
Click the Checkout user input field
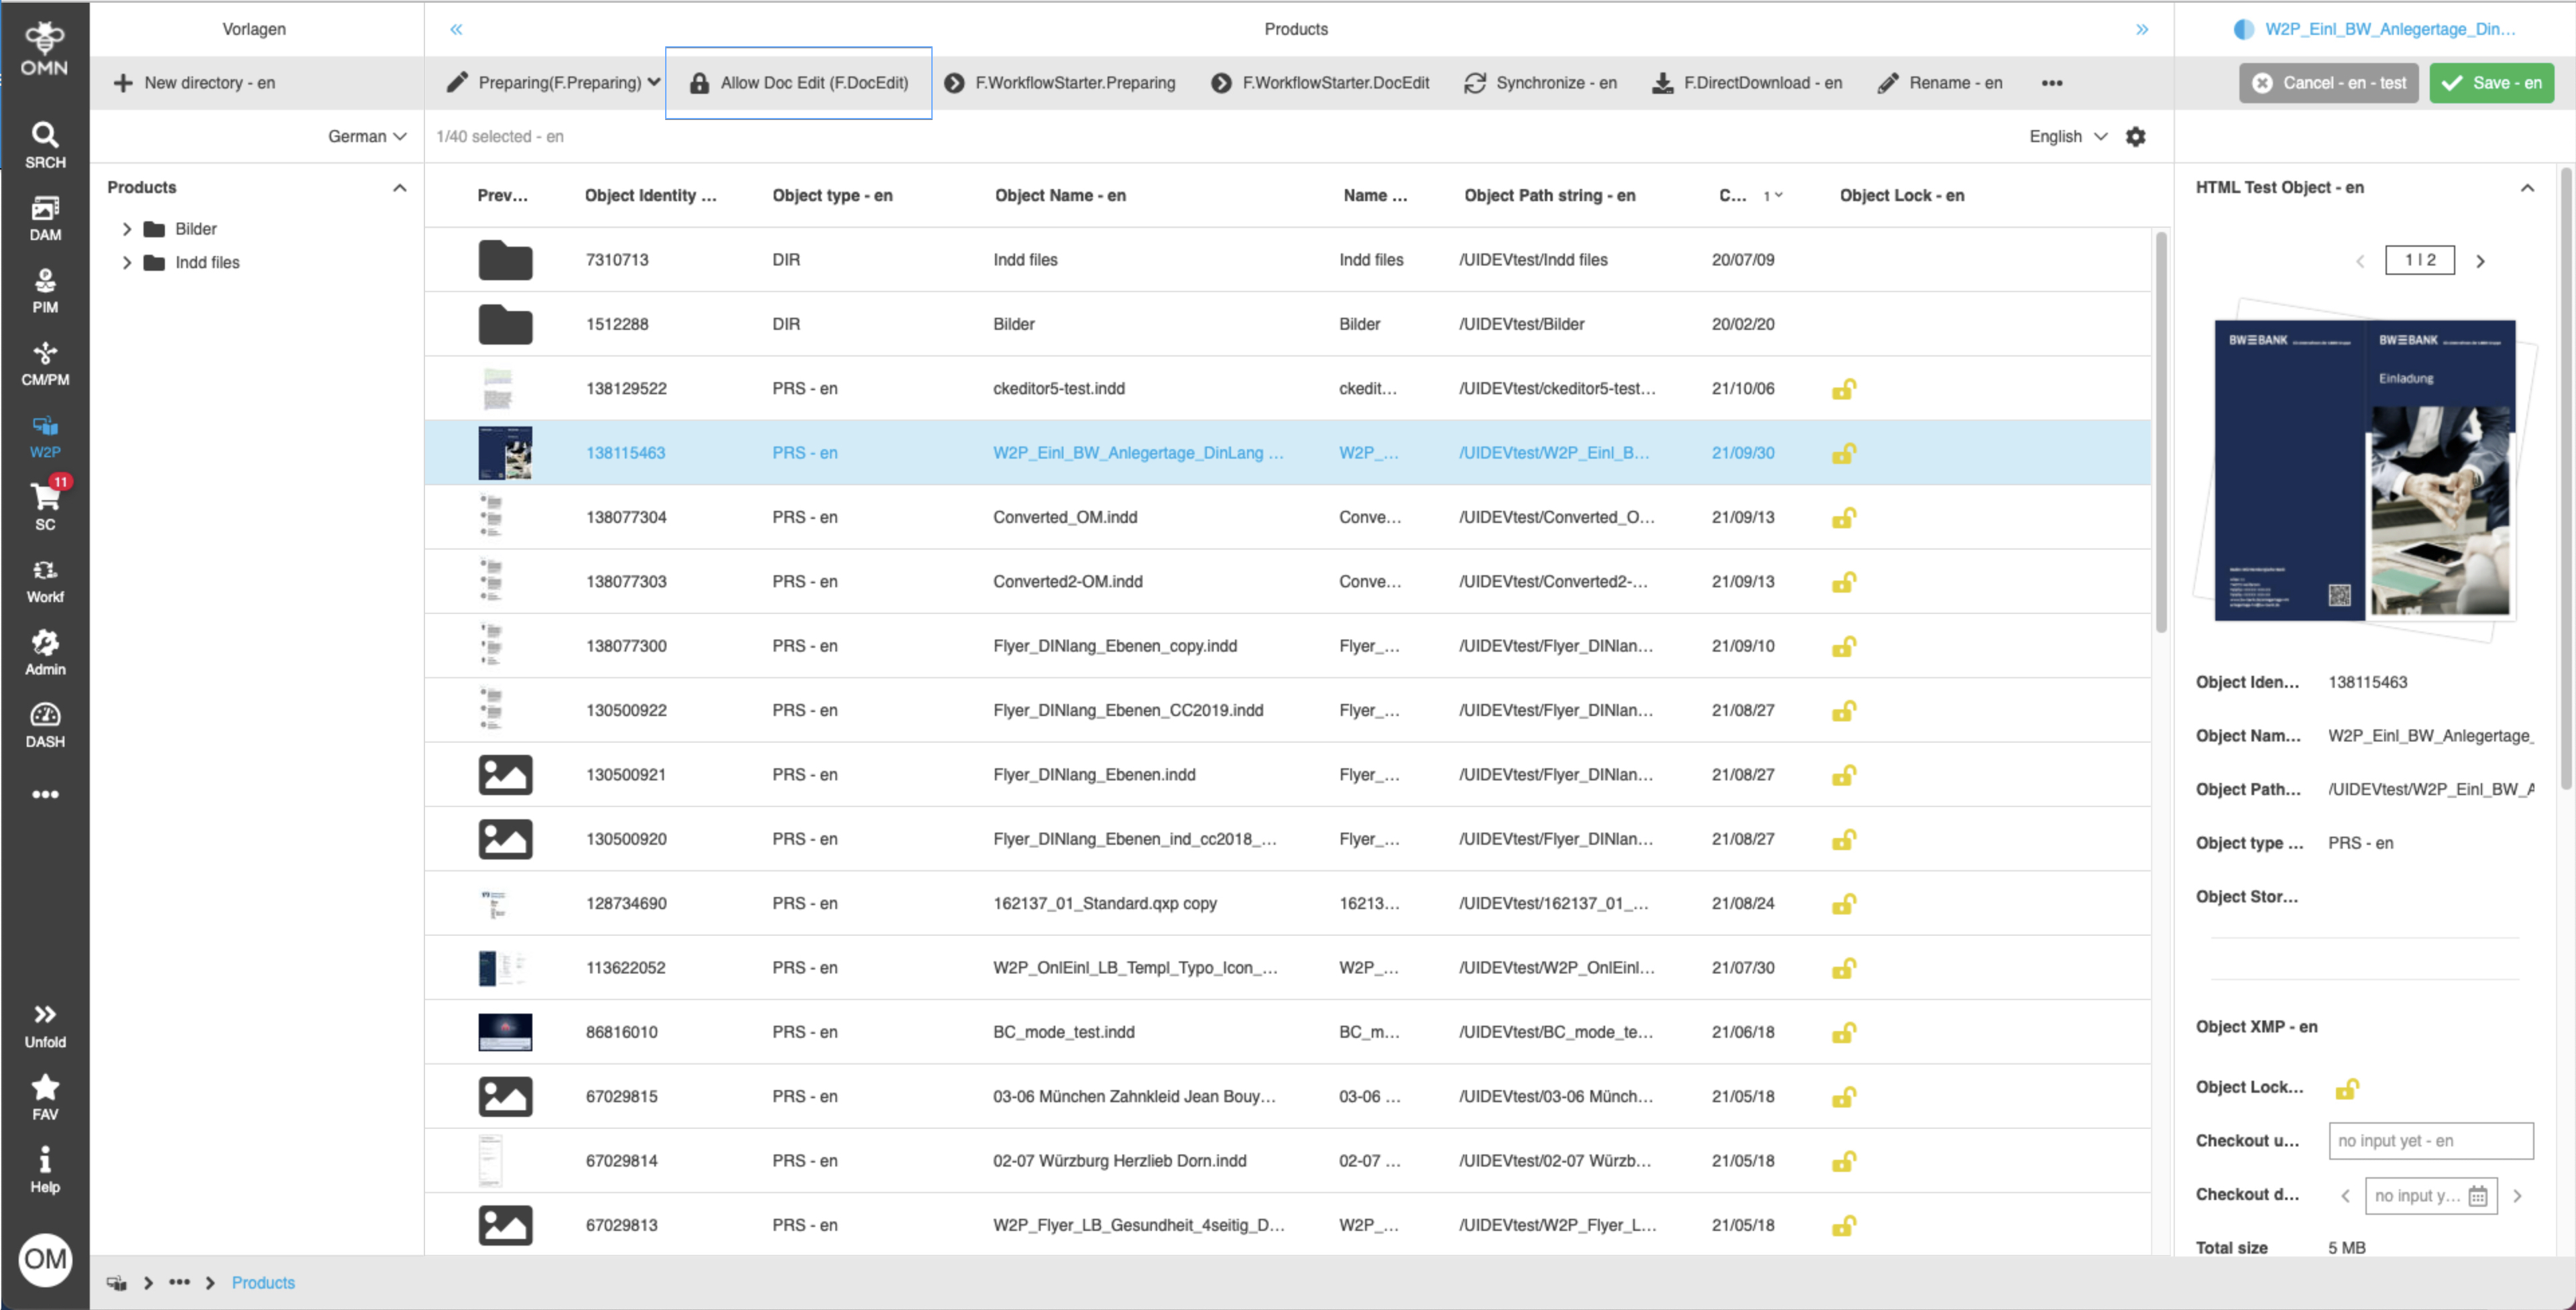pos(2430,1141)
